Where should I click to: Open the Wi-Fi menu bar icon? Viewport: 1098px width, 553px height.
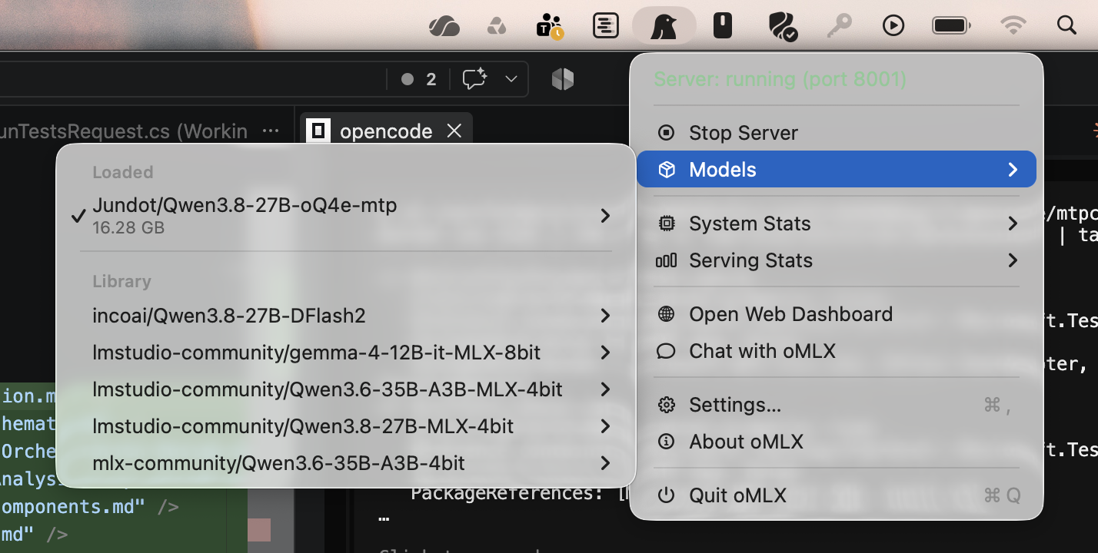pyautogui.click(x=1013, y=26)
